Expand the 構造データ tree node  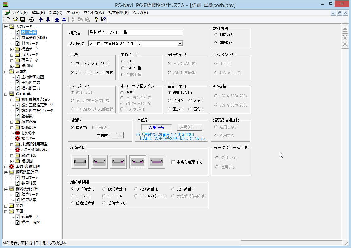point(12,49)
